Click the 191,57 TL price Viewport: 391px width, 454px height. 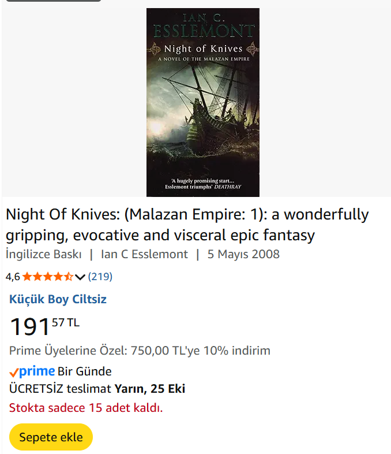coord(44,326)
